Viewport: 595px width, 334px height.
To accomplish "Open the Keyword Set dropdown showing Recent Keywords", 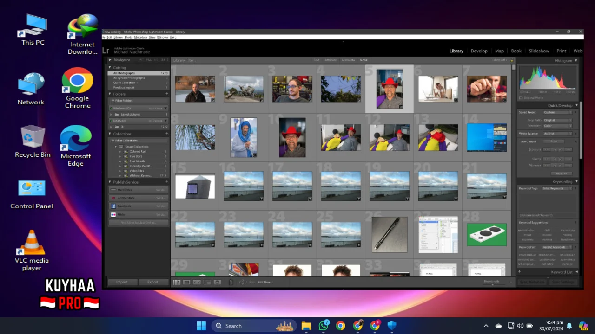I will pyautogui.click(x=557, y=247).
